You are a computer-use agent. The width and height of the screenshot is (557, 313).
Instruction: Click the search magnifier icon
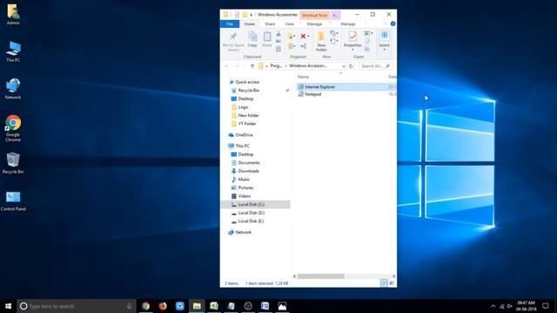click(387, 66)
